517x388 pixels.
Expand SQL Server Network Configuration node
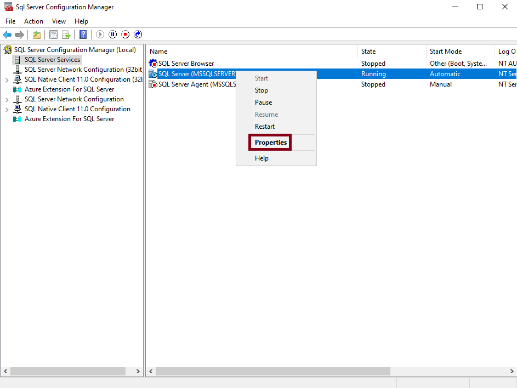click(7, 100)
